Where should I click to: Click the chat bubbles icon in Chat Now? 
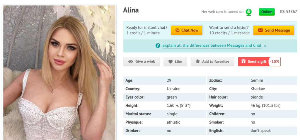(177, 30)
